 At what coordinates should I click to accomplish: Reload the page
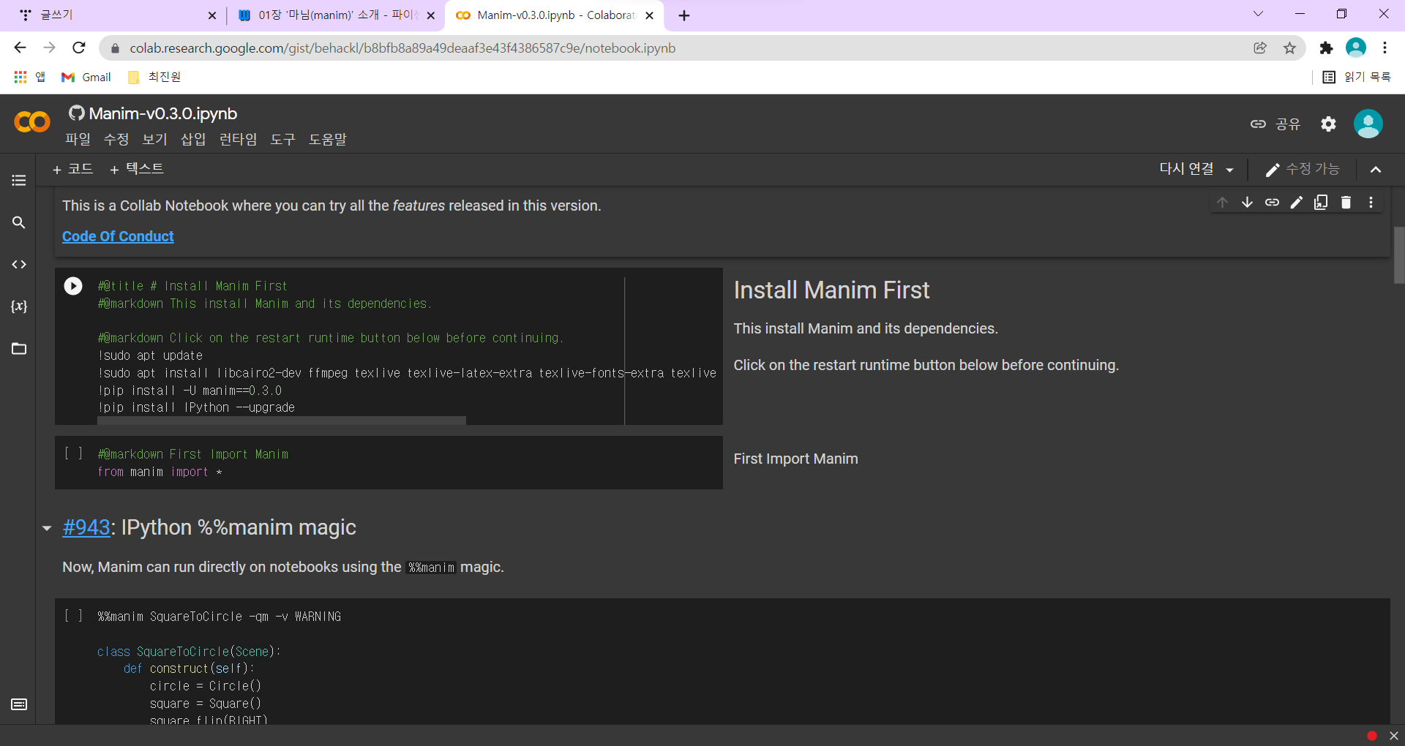pos(79,48)
